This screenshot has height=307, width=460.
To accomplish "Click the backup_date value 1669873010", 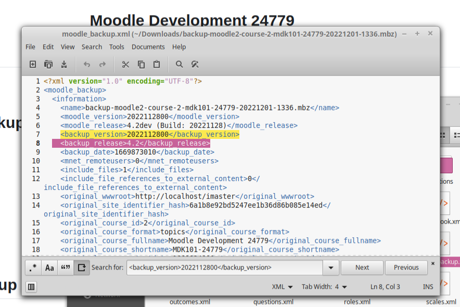I will click(135, 152).
